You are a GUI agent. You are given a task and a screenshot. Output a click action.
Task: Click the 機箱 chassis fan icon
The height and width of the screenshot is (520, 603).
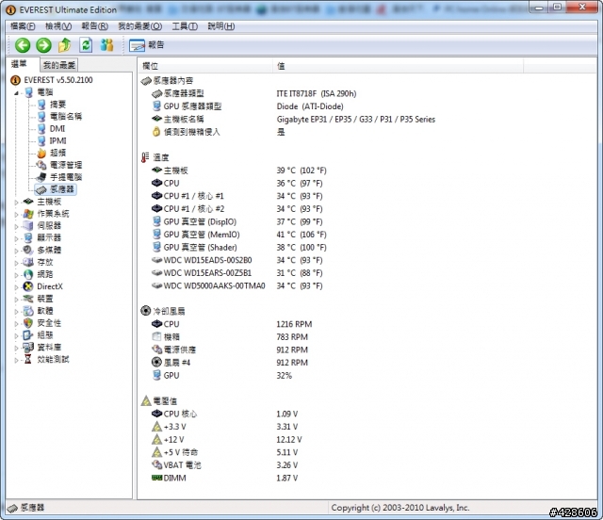[156, 337]
